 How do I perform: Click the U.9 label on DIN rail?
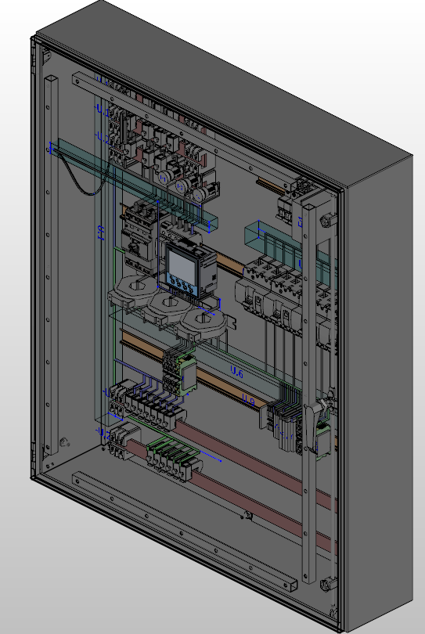(x=249, y=400)
